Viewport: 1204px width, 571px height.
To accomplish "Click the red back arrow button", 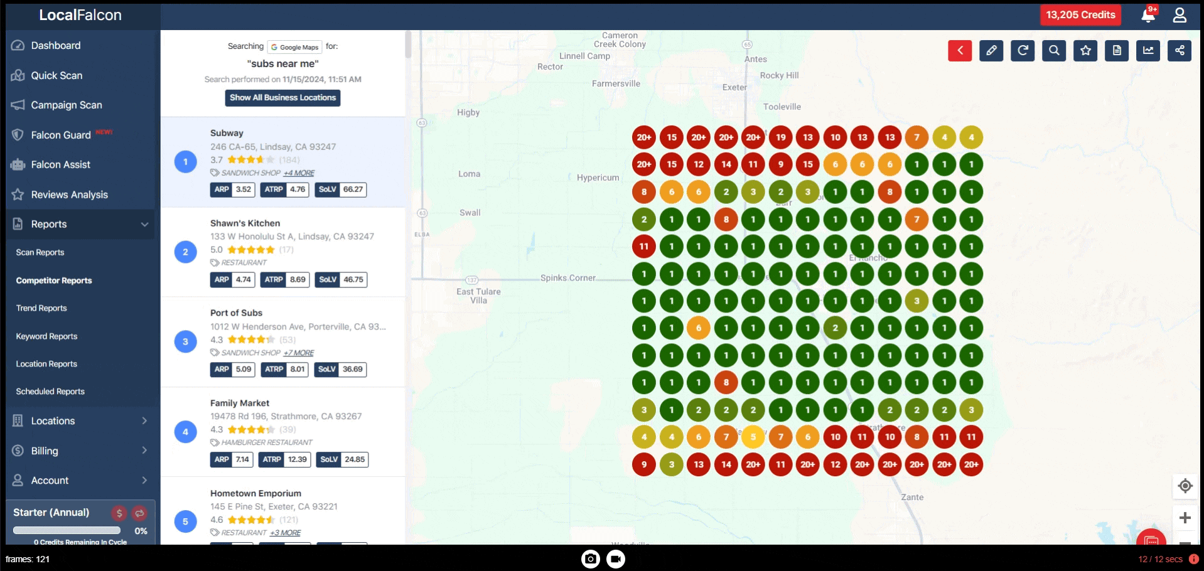I will click(x=959, y=51).
